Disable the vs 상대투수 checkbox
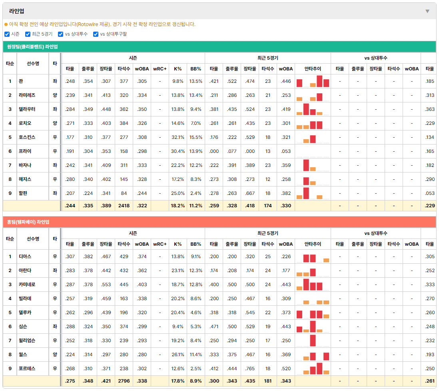The height and width of the screenshot is (391, 439). [x=60, y=34]
